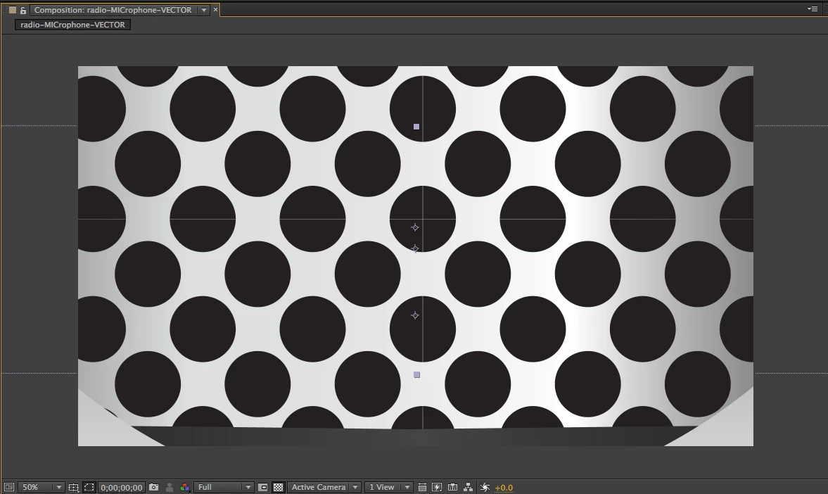Select the radio-MICrophone-VECTOR breadcrumb button
The width and height of the screenshot is (828, 494).
point(73,25)
